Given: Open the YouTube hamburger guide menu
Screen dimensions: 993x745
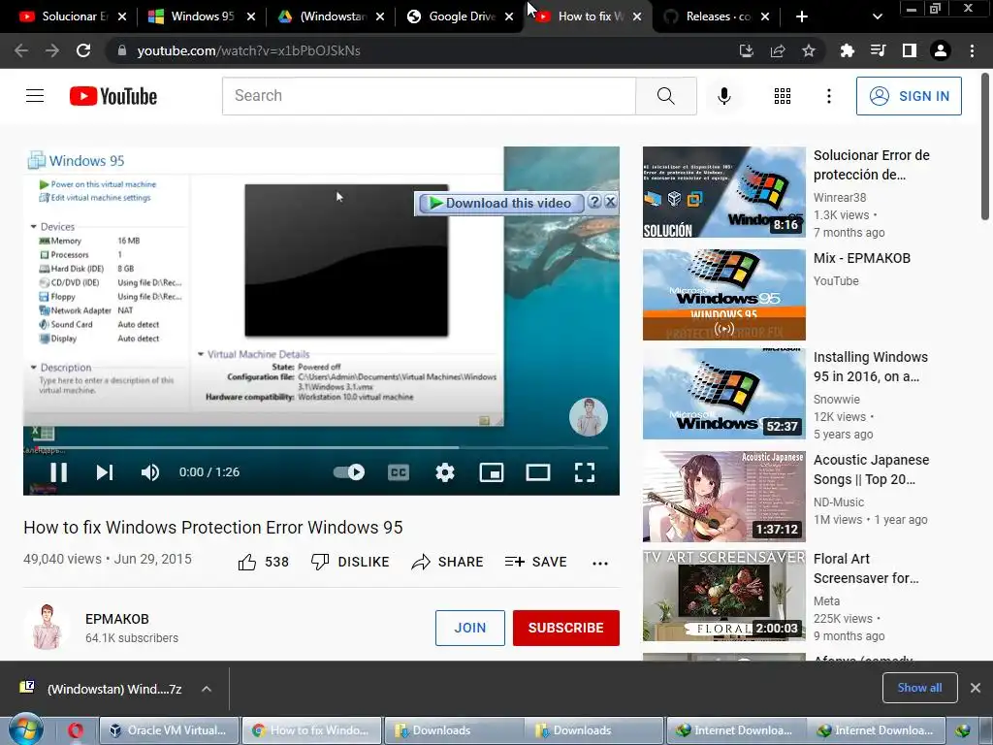Looking at the screenshot, I should [35, 96].
